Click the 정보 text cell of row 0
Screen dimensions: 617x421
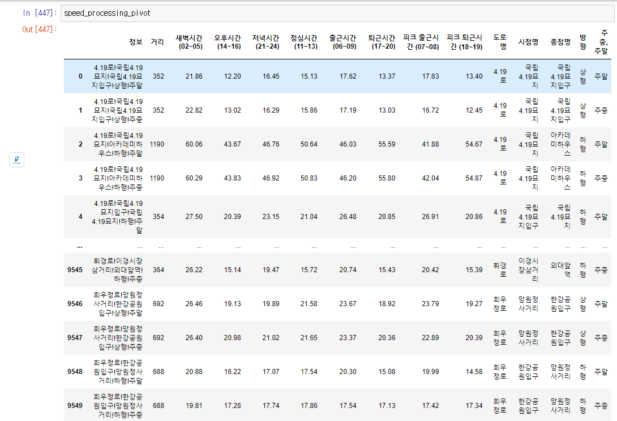click(x=118, y=76)
